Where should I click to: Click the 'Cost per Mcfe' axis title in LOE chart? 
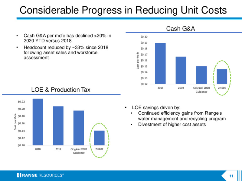[15, 122]
